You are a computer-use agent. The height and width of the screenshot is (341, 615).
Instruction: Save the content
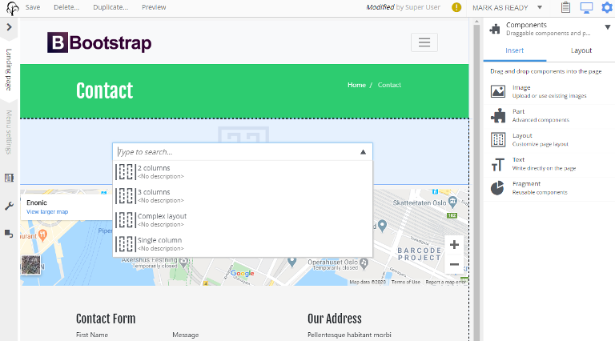click(33, 7)
